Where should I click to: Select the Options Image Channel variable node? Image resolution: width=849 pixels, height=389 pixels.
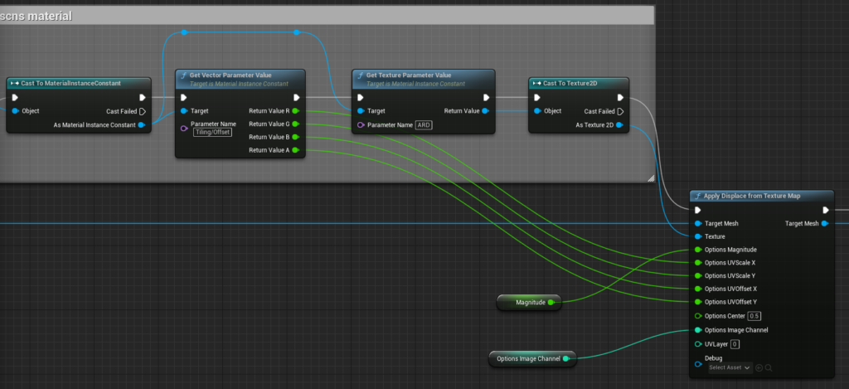click(x=532, y=358)
